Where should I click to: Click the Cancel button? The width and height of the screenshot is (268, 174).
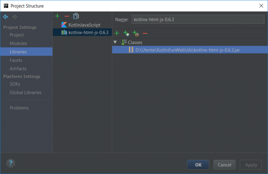[x=224, y=165]
